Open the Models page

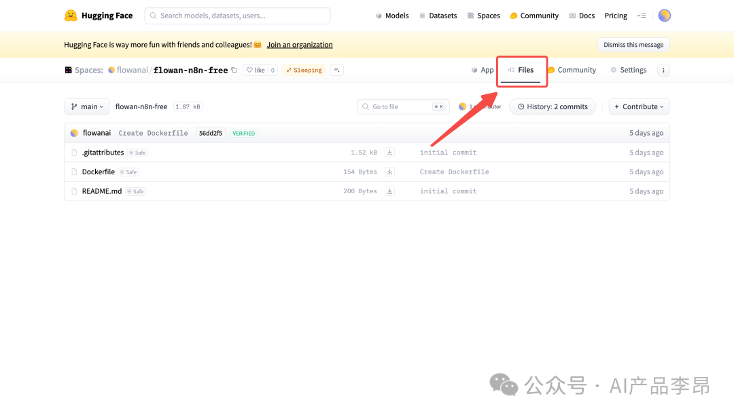click(392, 16)
